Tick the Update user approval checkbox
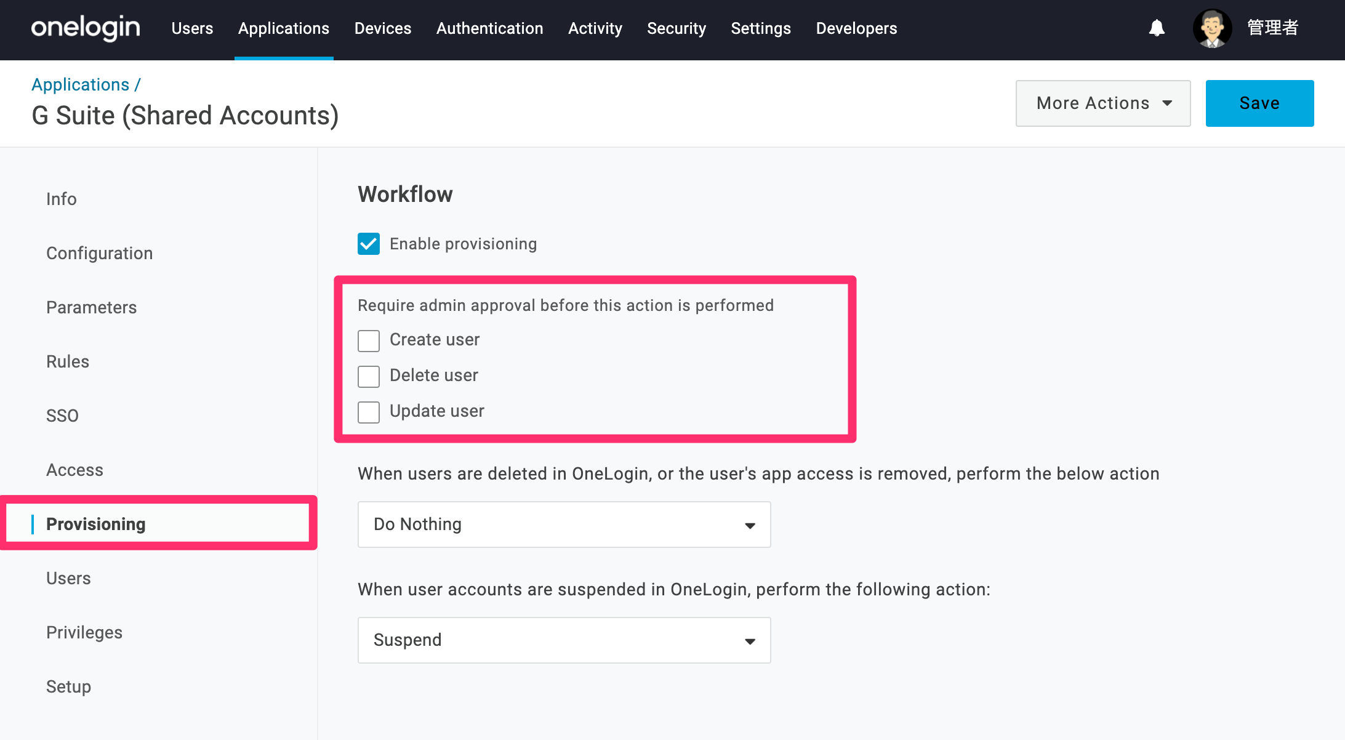This screenshot has width=1345, height=740. (x=369, y=412)
